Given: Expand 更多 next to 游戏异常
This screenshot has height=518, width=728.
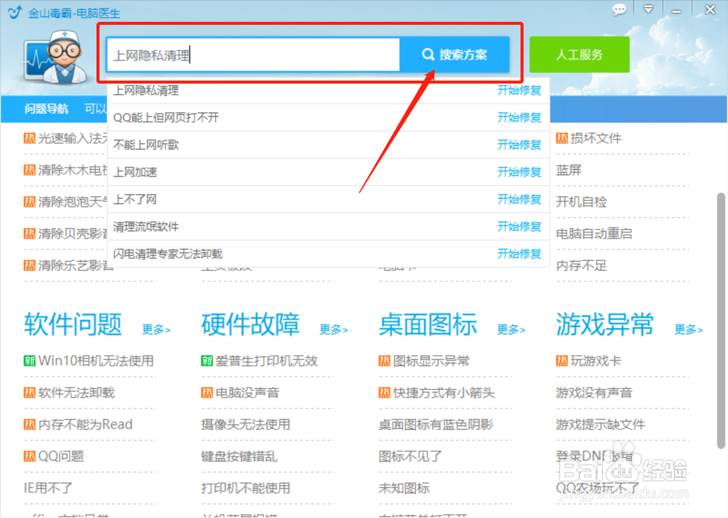Looking at the screenshot, I should [x=689, y=330].
